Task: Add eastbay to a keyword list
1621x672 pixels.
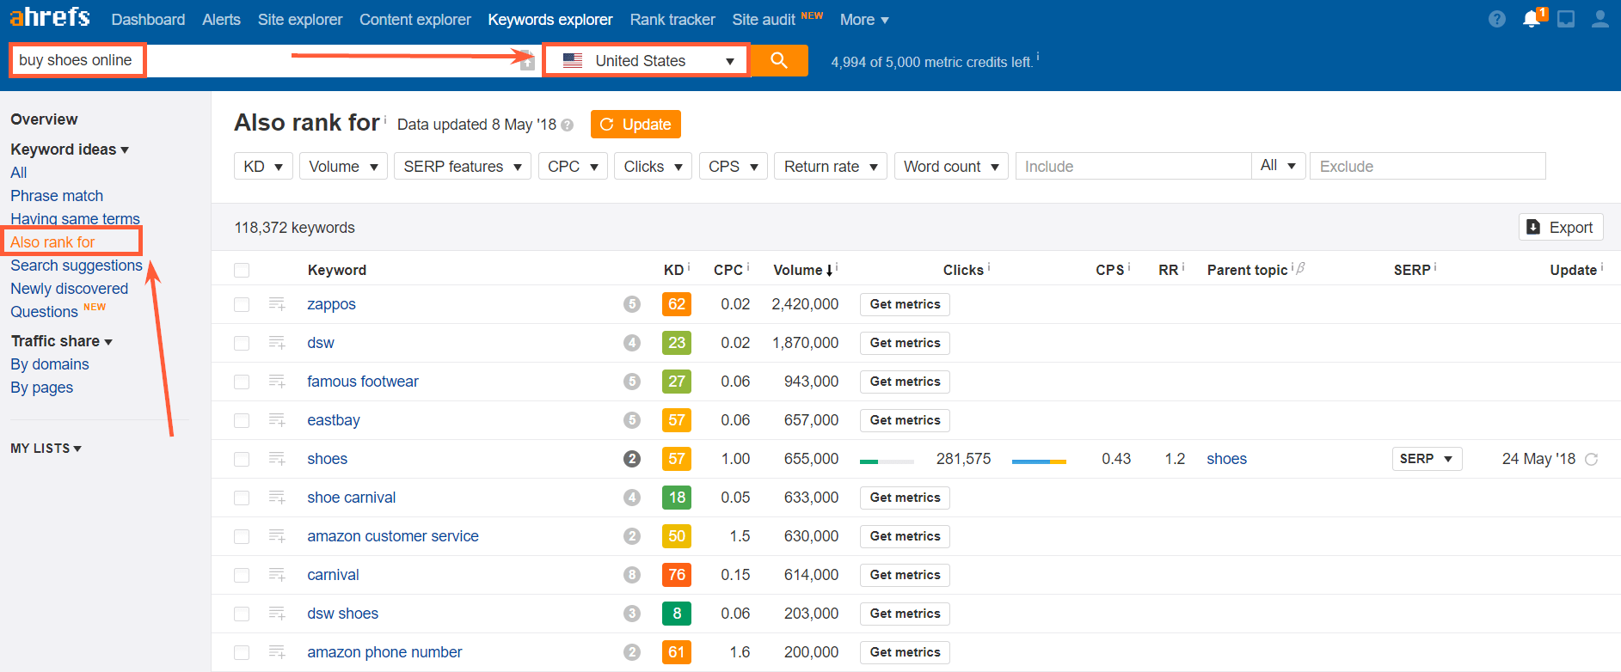Action: pos(277,420)
